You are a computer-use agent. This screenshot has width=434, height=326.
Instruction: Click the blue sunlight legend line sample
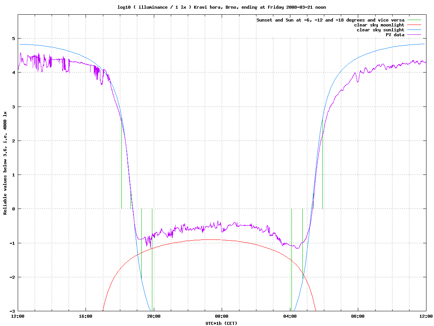click(414, 30)
